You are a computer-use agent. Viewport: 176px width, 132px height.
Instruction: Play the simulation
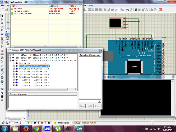tap(29, 123)
